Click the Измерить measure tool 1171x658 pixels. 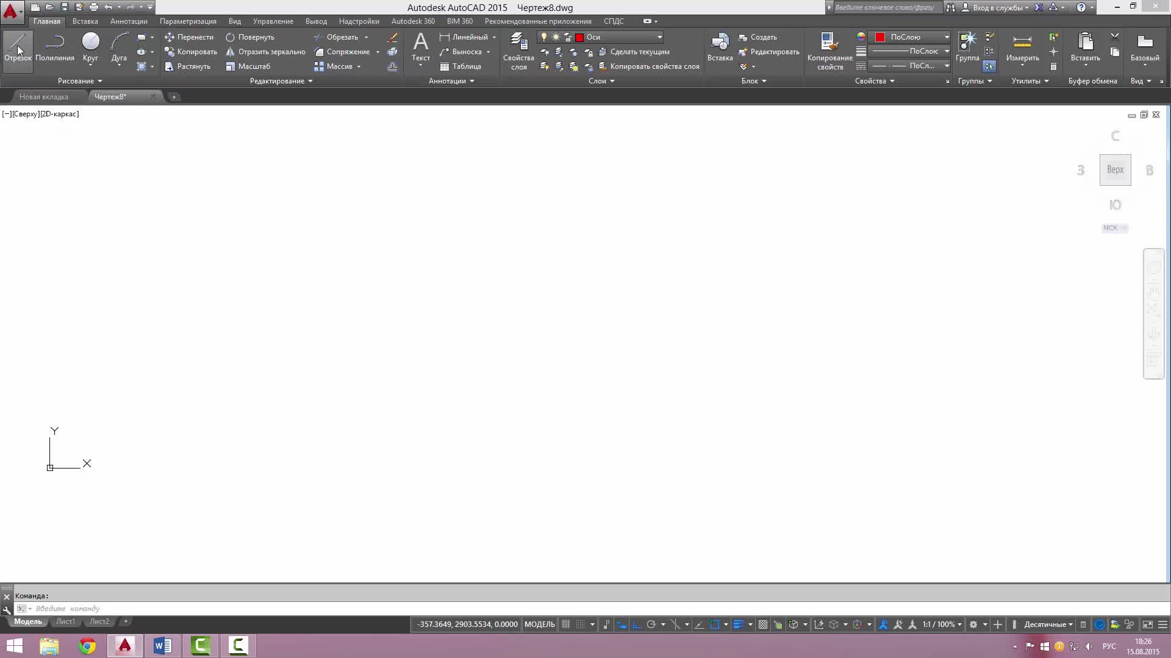[x=1022, y=48]
